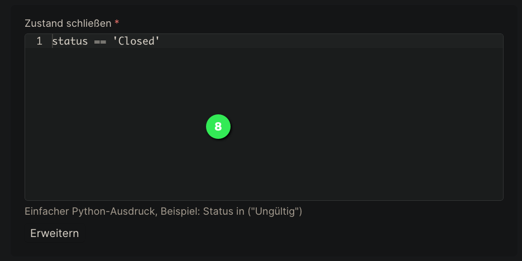The height and width of the screenshot is (261, 522).
Task: Click the space between status and ==
Action: [91, 41]
